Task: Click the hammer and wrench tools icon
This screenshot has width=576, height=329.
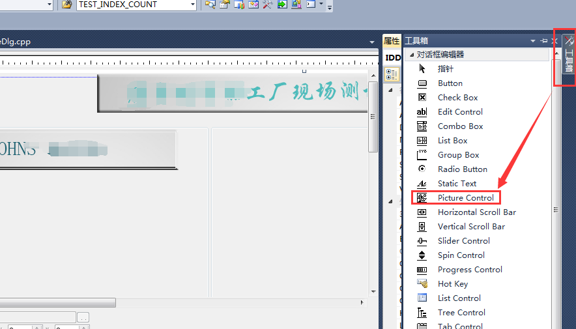Action: [268, 5]
